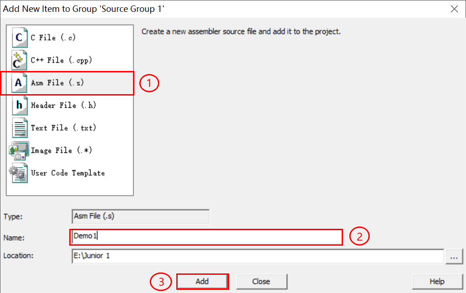Click the Text File document icon
Viewport: 466px width, 293px height.
tap(20, 128)
